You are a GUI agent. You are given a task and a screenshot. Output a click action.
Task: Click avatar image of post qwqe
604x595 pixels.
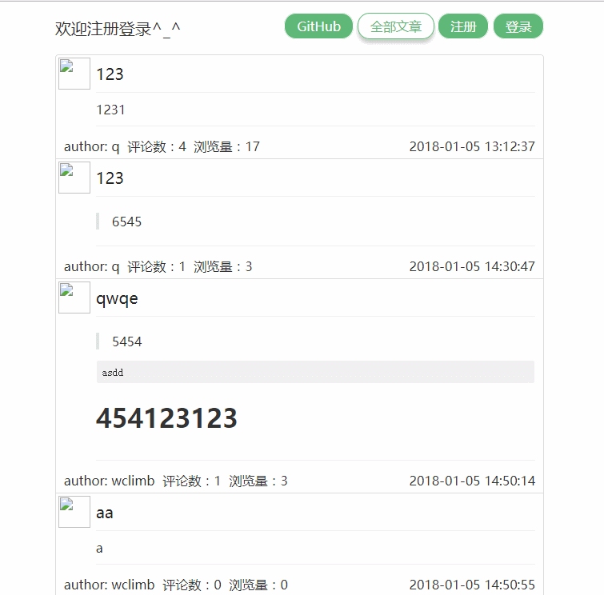[74, 297]
